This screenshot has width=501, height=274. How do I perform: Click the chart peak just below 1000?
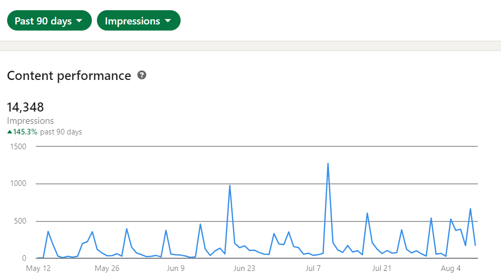coord(230,186)
